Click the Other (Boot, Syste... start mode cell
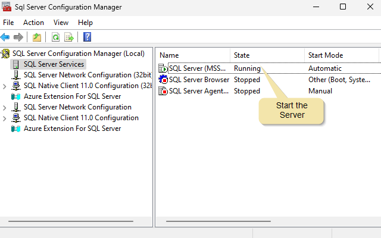 (339, 80)
